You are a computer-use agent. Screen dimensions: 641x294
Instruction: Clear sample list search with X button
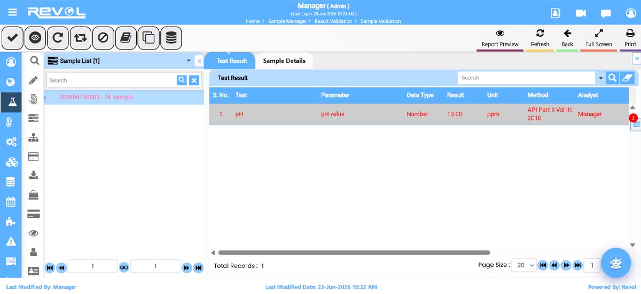(194, 80)
